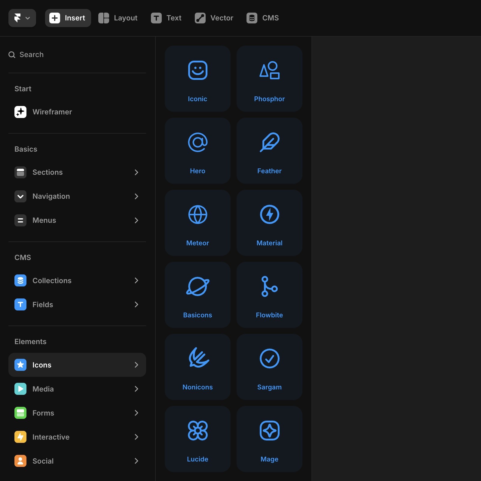Open the Meteor globe icon library
This screenshot has width=481, height=481.
[x=197, y=223]
